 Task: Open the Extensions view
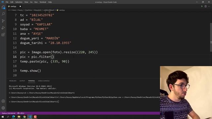(x=3, y=34)
